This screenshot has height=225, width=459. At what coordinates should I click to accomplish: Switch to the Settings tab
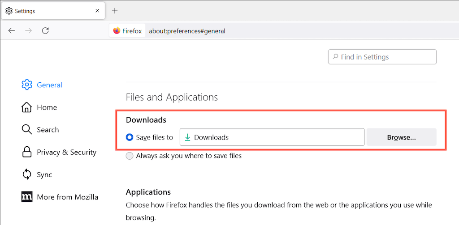45,11
